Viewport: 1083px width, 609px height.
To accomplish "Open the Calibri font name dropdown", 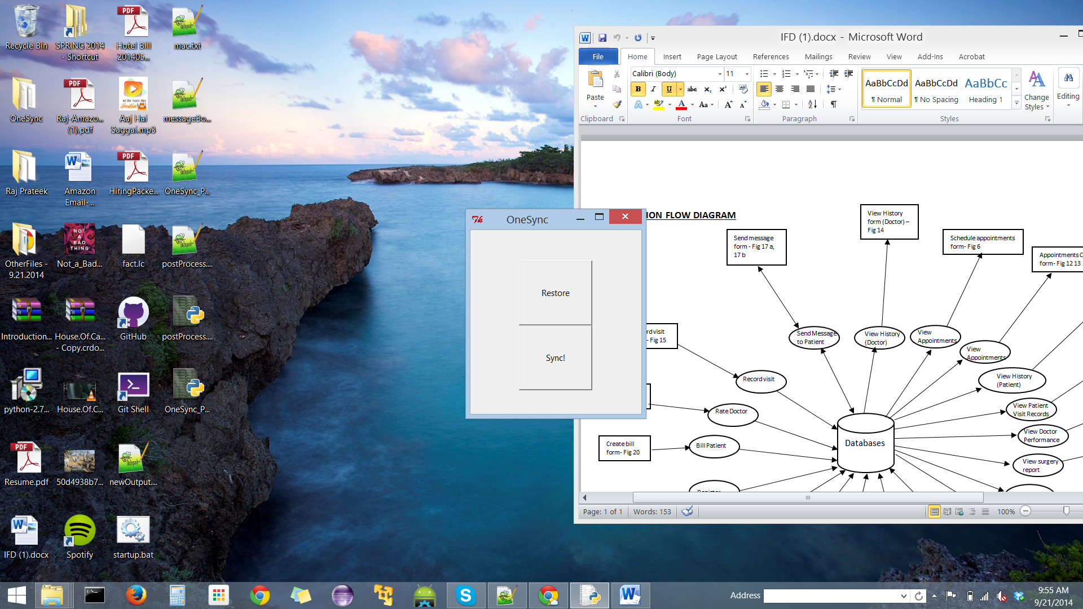I will click(x=720, y=74).
